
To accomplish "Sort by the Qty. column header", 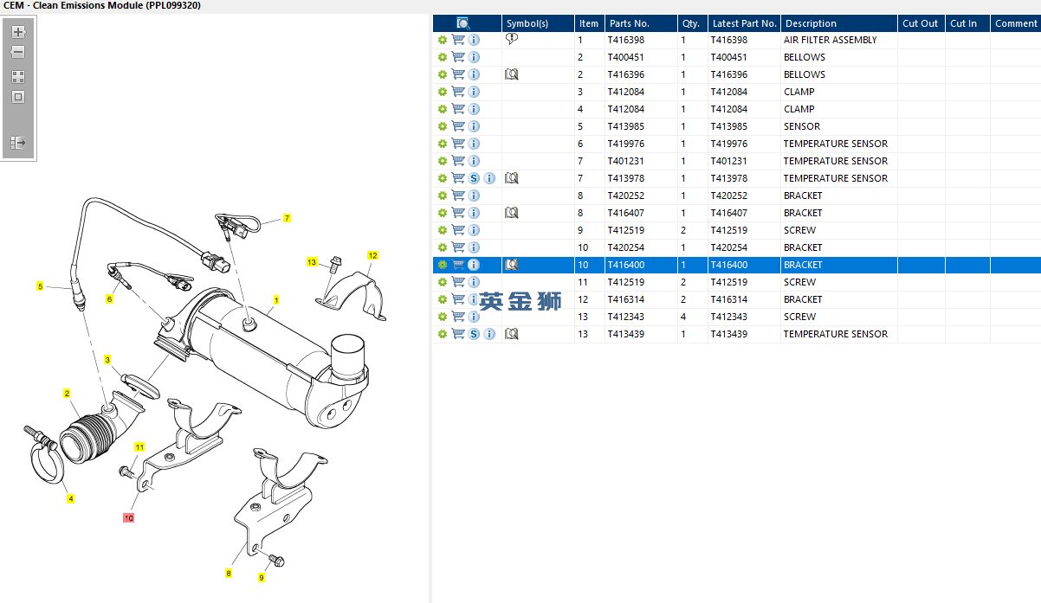I will 692,23.
